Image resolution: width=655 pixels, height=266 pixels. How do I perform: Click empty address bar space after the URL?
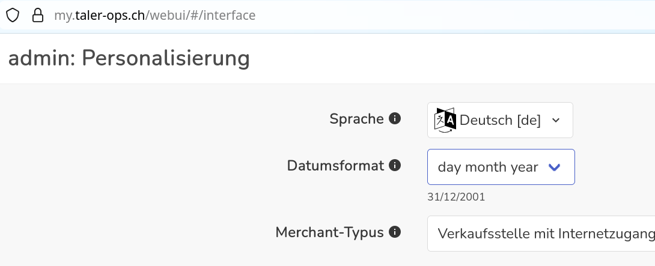click(455, 16)
